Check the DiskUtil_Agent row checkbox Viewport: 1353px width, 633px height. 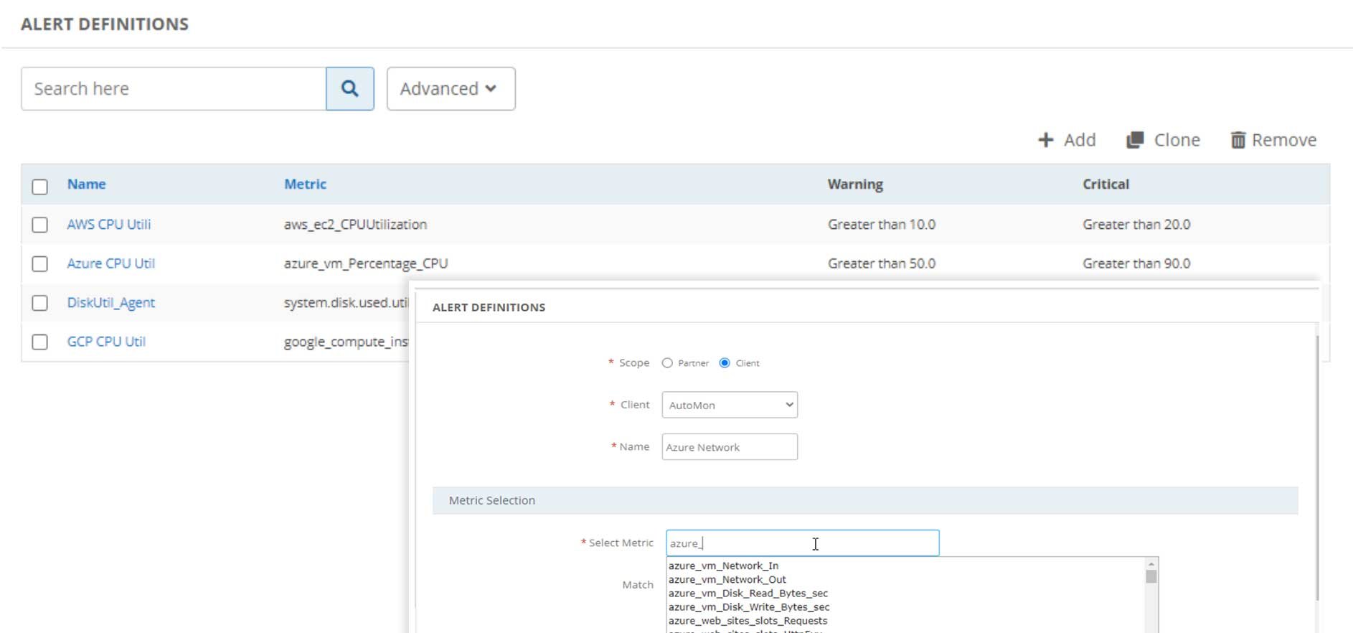[40, 303]
